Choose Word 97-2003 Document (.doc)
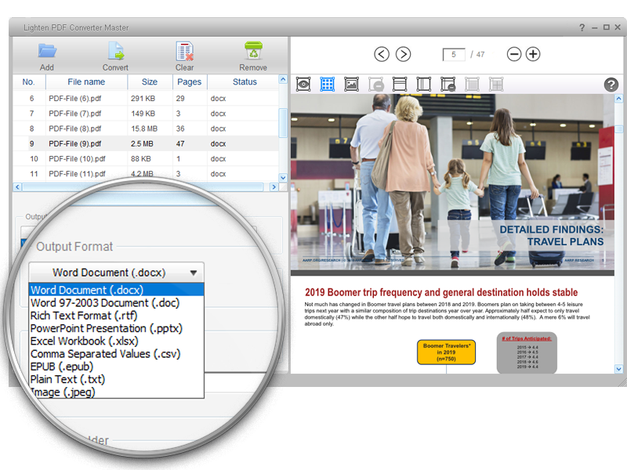The width and height of the screenshot is (627, 470). click(x=116, y=302)
